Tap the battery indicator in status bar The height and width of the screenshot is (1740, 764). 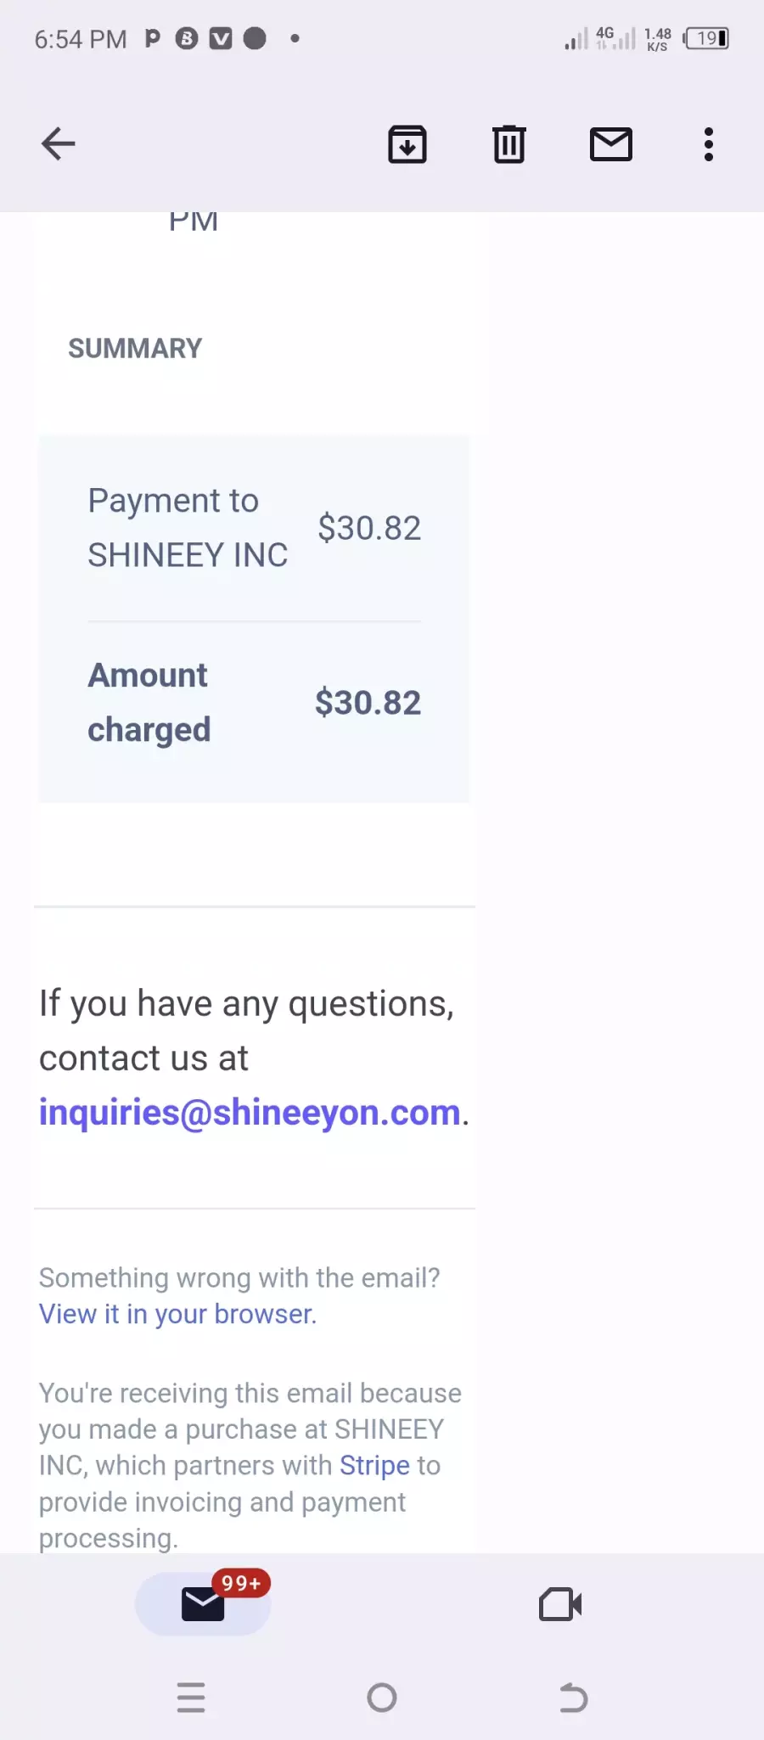point(706,38)
